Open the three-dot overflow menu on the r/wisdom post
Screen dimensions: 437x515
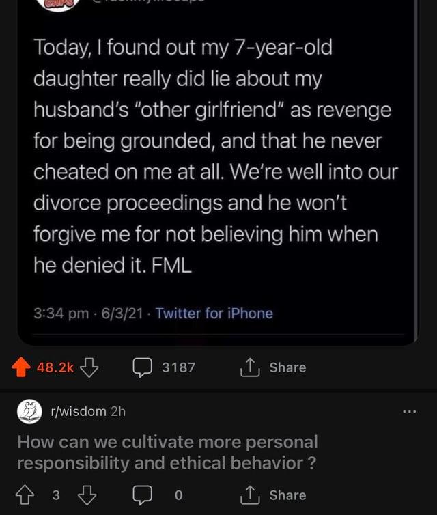tap(410, 411)
